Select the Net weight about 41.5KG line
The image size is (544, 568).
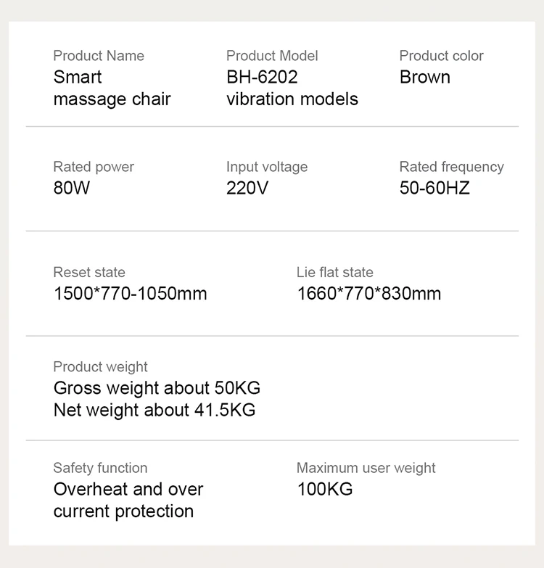click(x=154, y=410)
